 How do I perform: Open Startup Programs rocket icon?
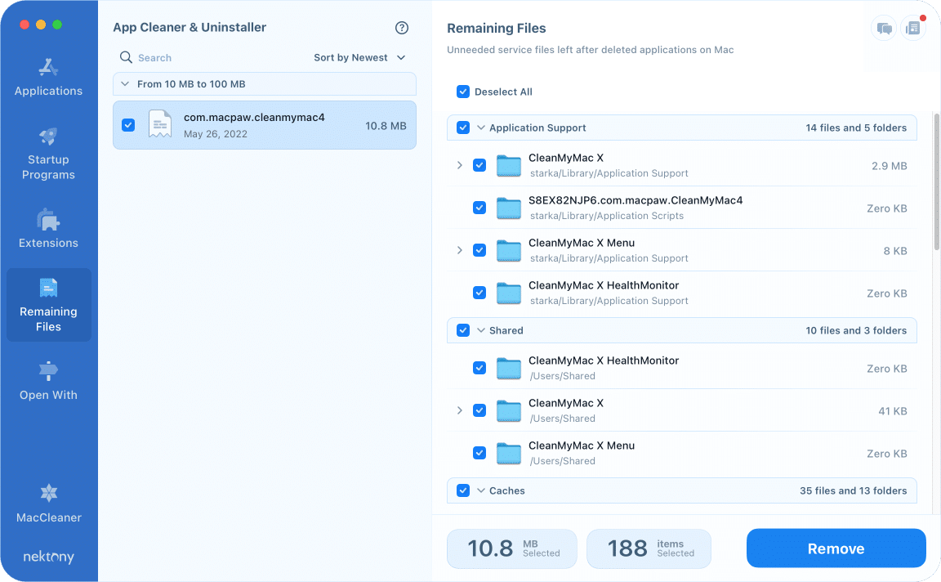pyautogui.click(x=48, y=137)
